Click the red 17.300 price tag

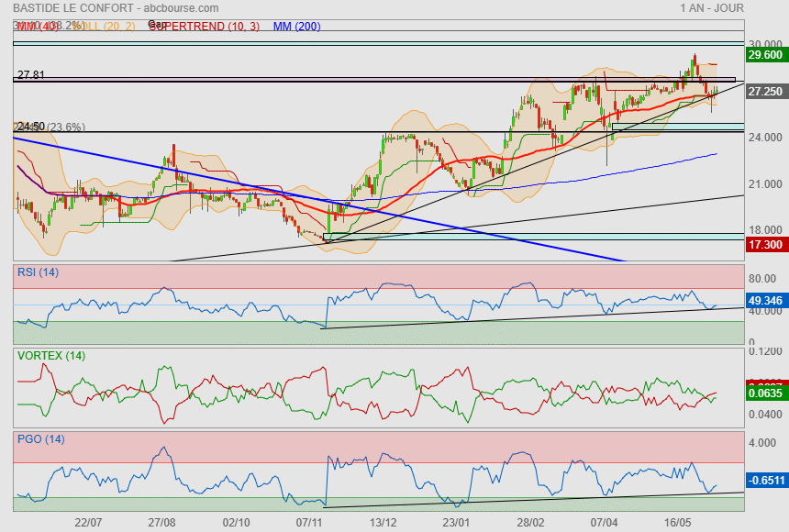[765, 245]
